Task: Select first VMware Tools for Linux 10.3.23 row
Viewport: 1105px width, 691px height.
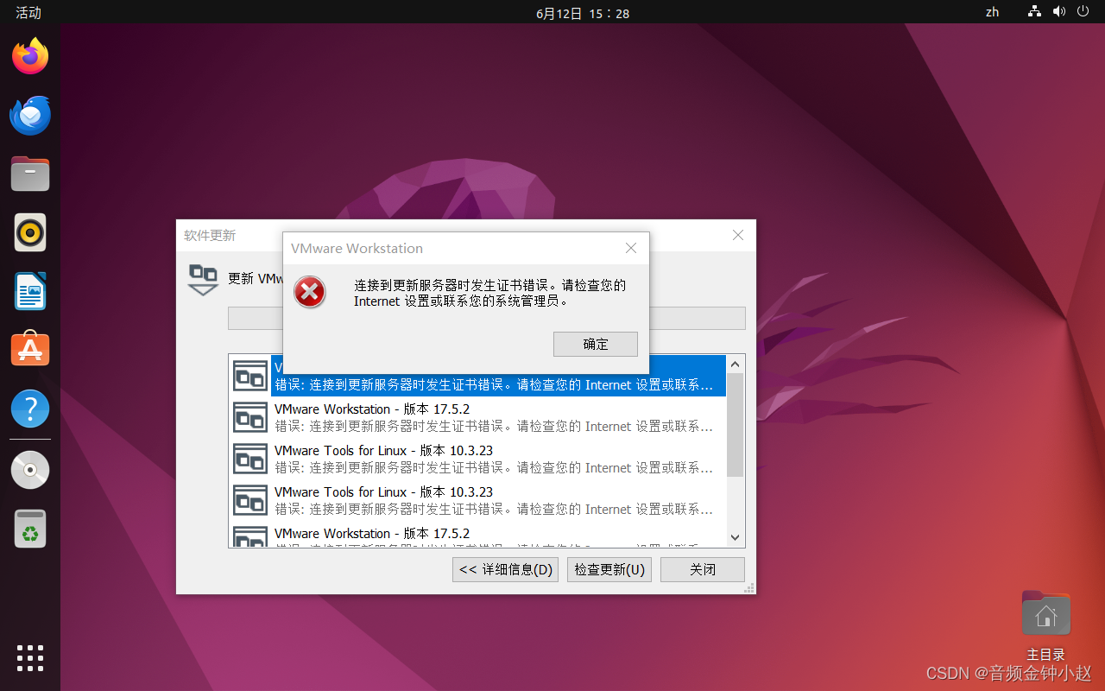Action: point(477,459)
